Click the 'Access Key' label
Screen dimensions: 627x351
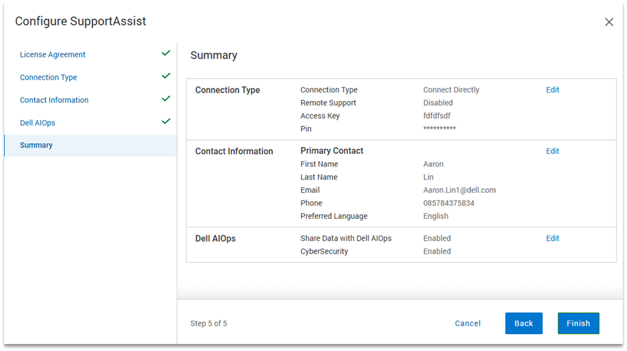coord(320,116)
